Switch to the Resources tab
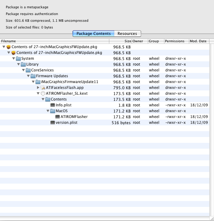Viewport: 214px width, 221px height. (127, 33)
